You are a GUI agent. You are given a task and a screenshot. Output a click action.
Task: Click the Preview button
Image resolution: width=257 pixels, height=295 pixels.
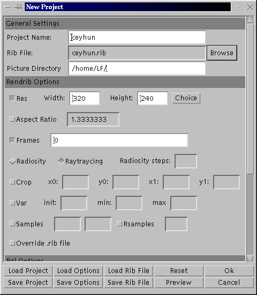pos(179,283)
